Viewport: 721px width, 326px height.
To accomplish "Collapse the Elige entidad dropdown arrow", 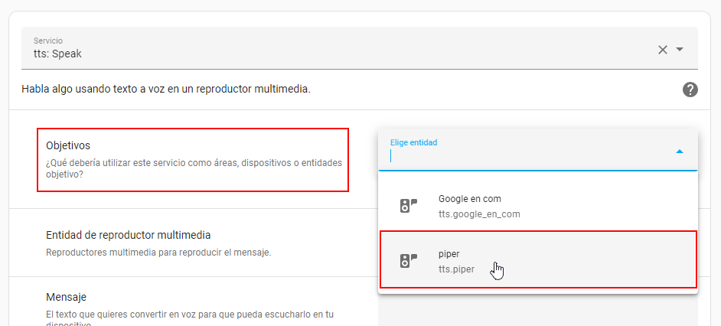I will tap(679, 152).
